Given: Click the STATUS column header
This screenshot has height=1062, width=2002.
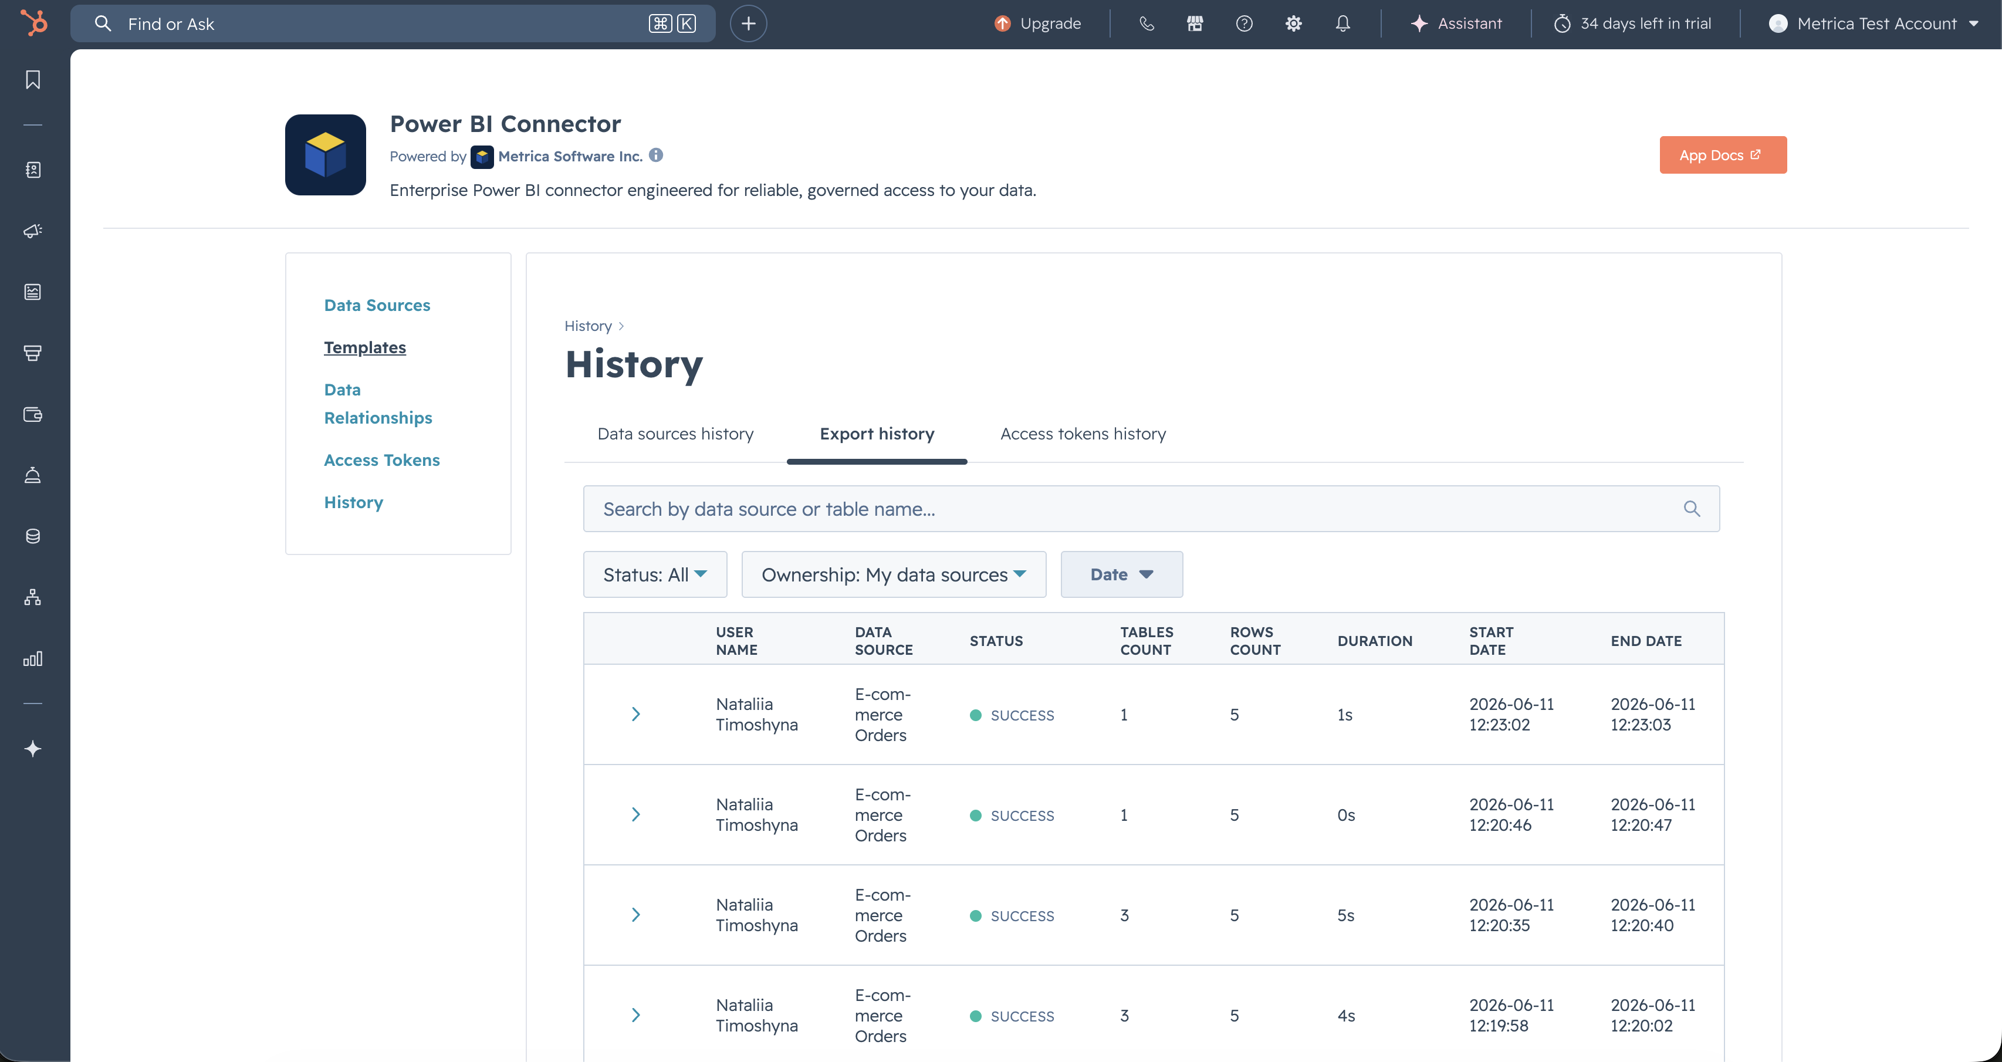Looking at the screenshot, I should [996, 641].
